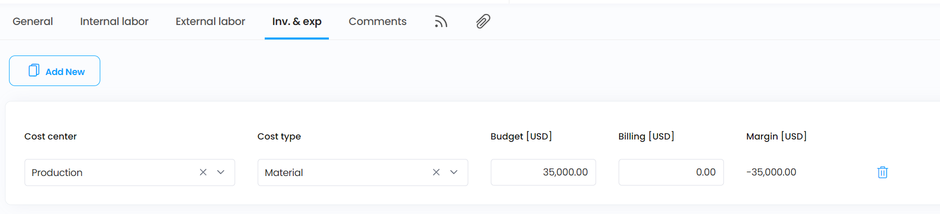Select the Inv. & exp tab

pos(297,21)
